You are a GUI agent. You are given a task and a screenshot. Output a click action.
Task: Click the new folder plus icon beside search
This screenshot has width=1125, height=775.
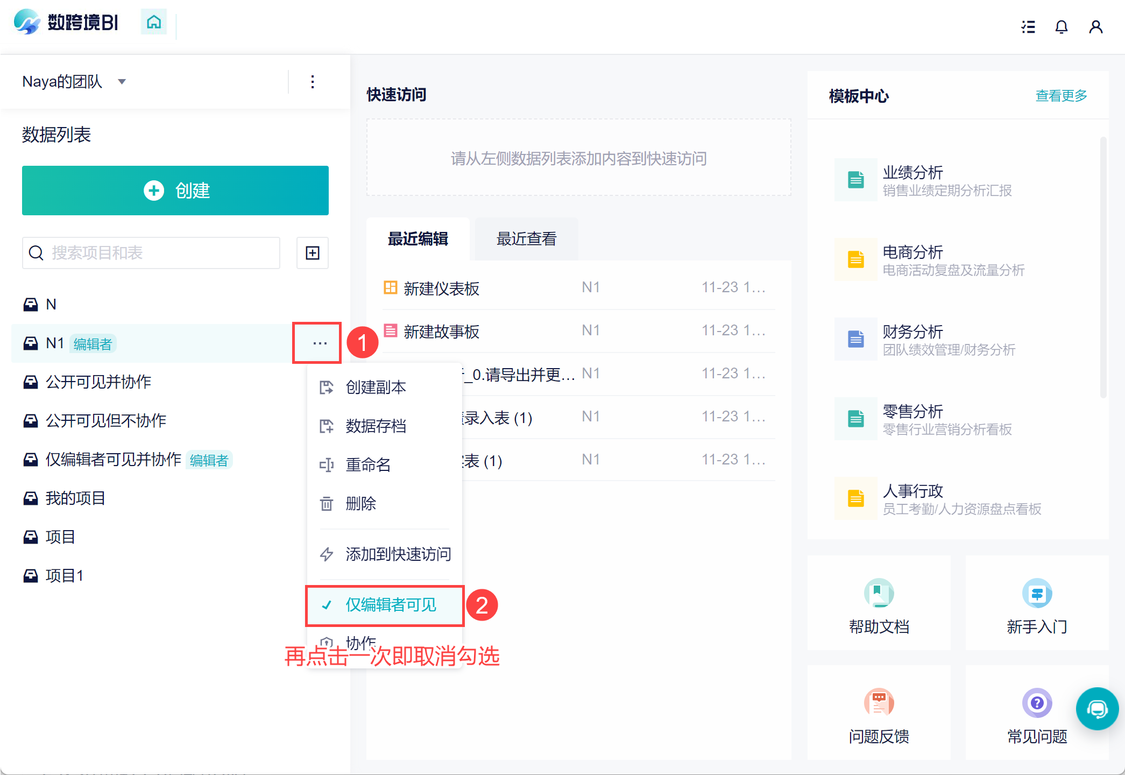313,253
